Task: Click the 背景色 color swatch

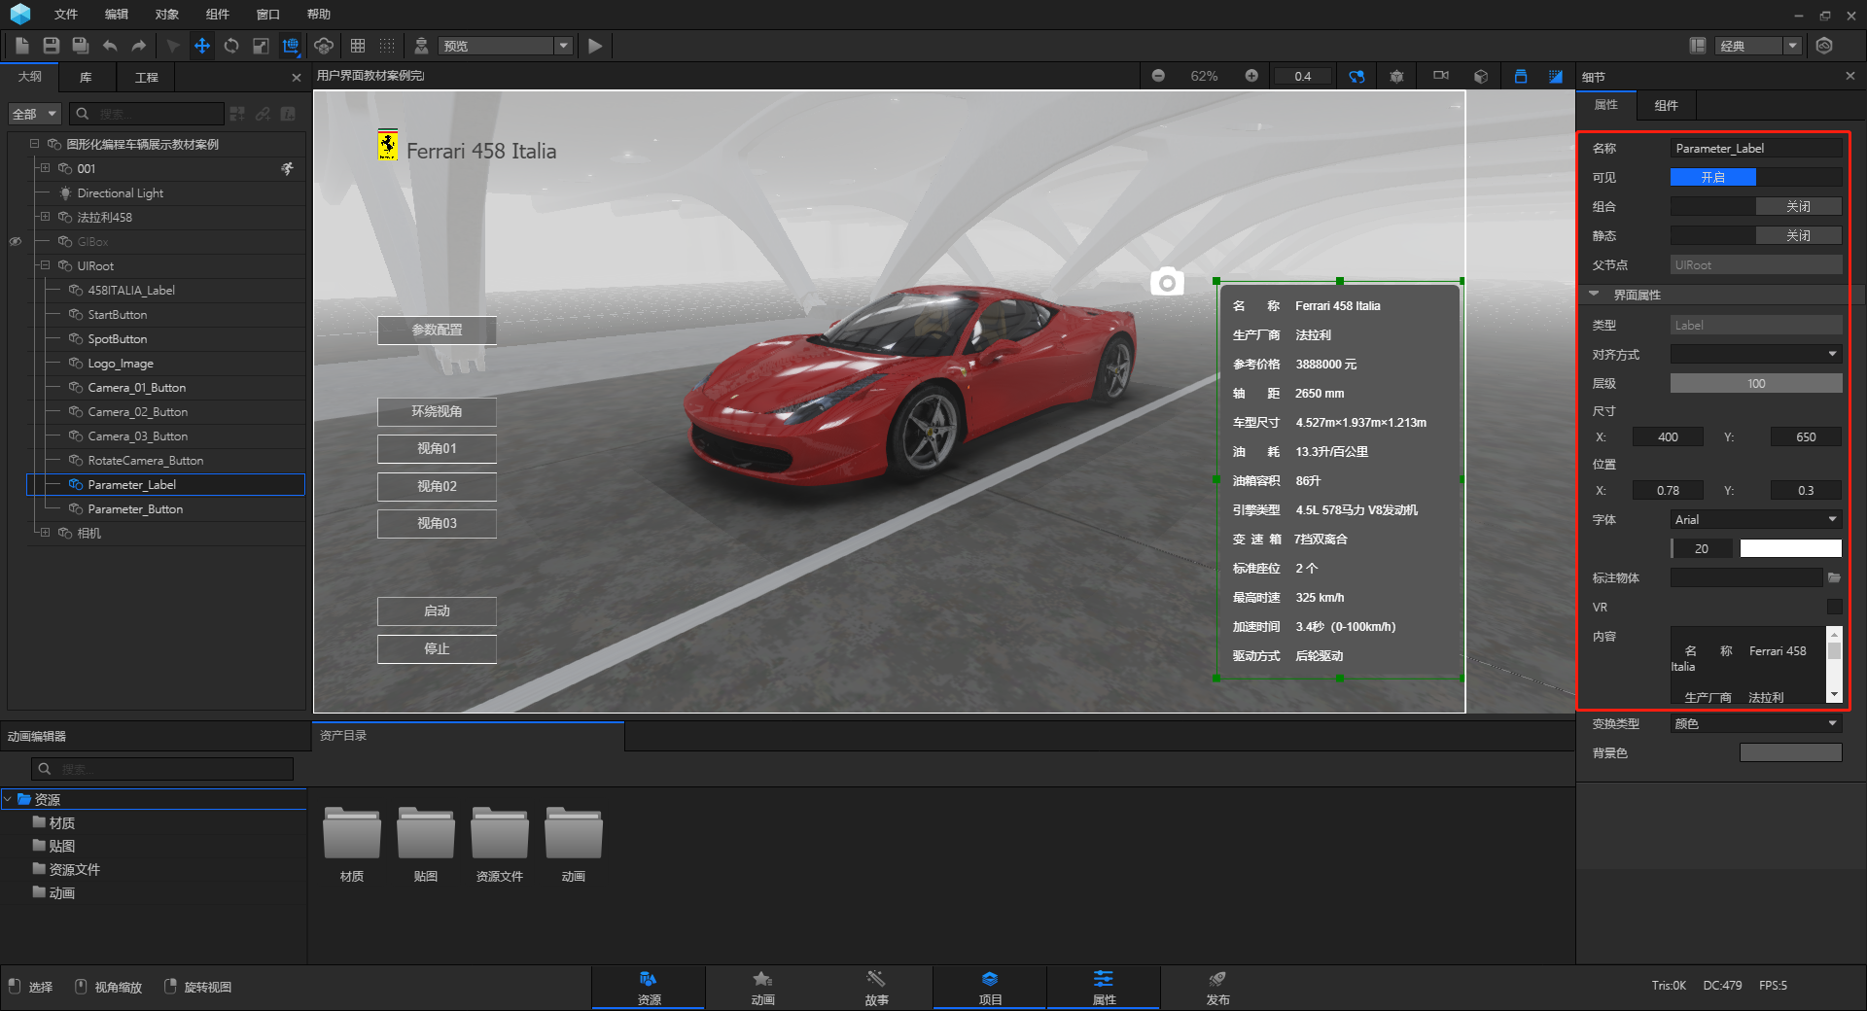Action: pos(1791,752)
